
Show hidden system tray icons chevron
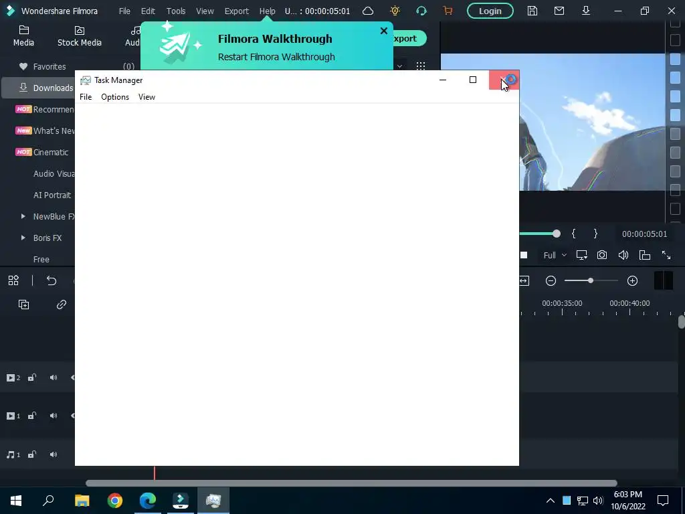point(551,501)
